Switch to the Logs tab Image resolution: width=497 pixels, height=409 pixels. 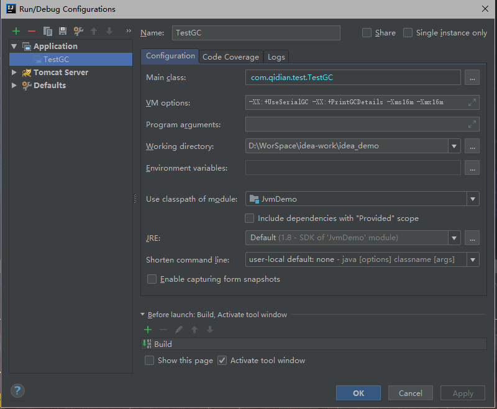coord(276,57)
